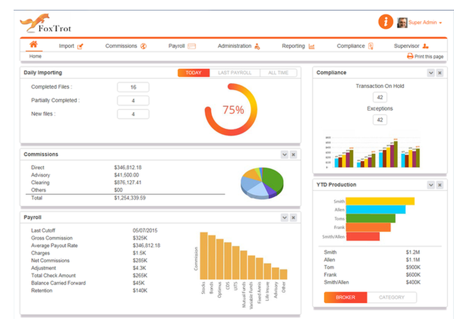Click the Clearing amount $876,127.41

click(128, 183)
